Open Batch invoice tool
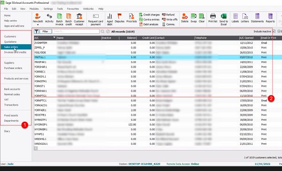The width and height of the screenshot is (282, 171). coord(59,16)
